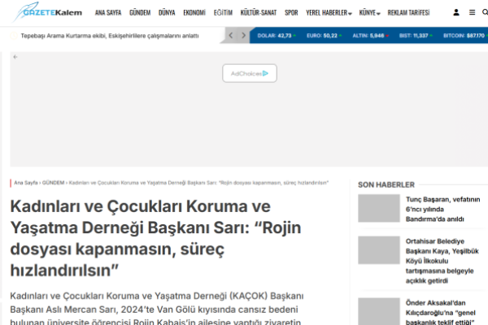The image size is (488, 325).
Task: Open Tunç Başaran vefatının 6'ncı yılında story
Action: coord(442,210)
